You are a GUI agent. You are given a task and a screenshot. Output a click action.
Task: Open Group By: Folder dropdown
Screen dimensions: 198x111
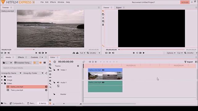click(x=33, y=73)
